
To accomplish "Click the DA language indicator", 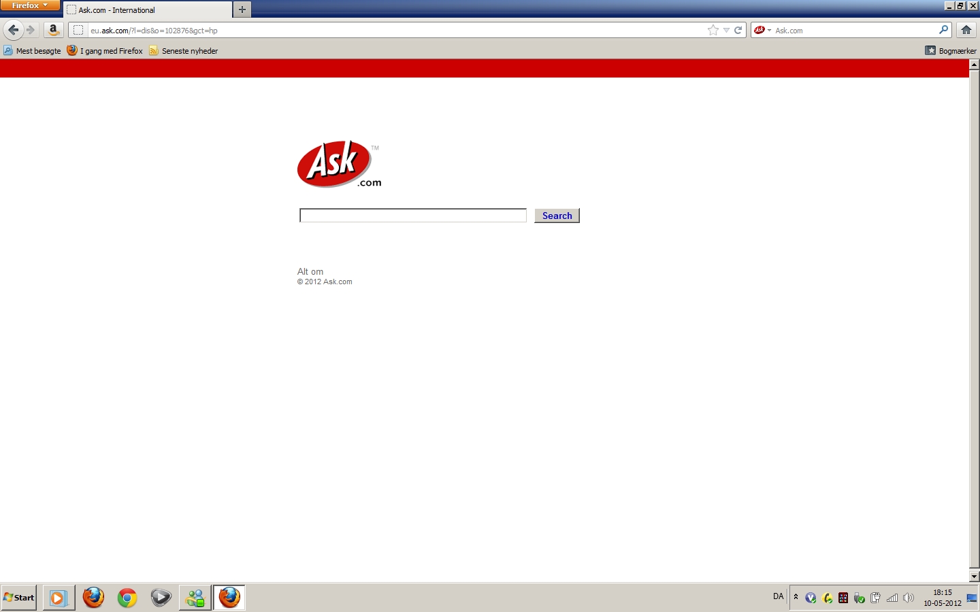I will click(x=779, y=596).
